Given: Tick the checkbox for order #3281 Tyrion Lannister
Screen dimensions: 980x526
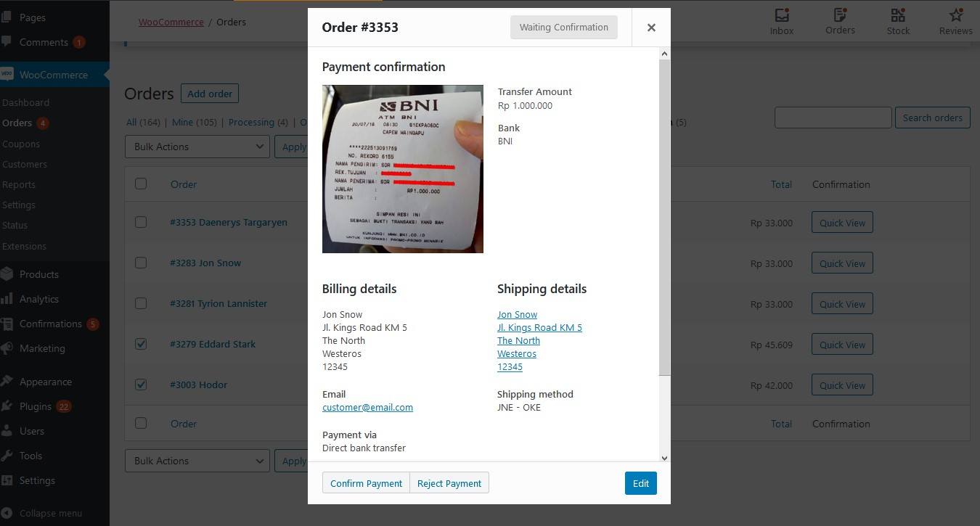Looking at the screenshot, I should [x=141, y=303].
